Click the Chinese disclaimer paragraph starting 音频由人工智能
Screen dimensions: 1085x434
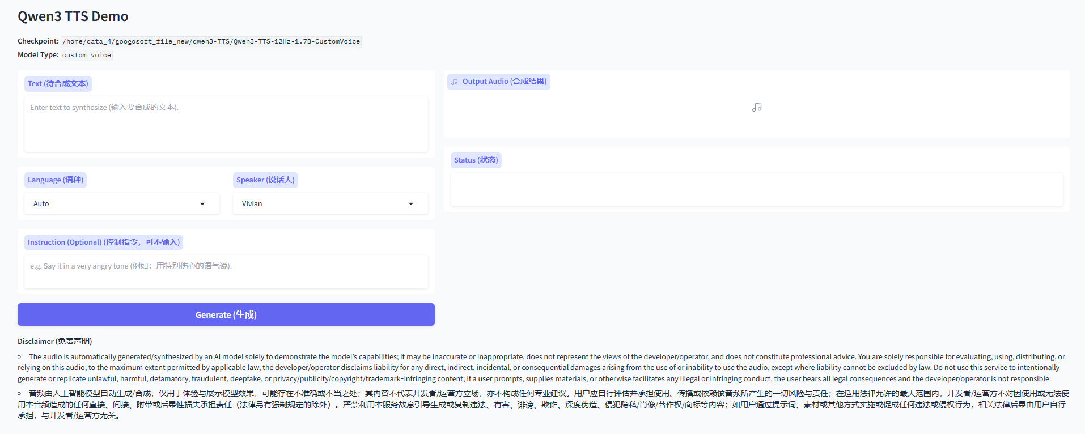click(x=543, y=405)
